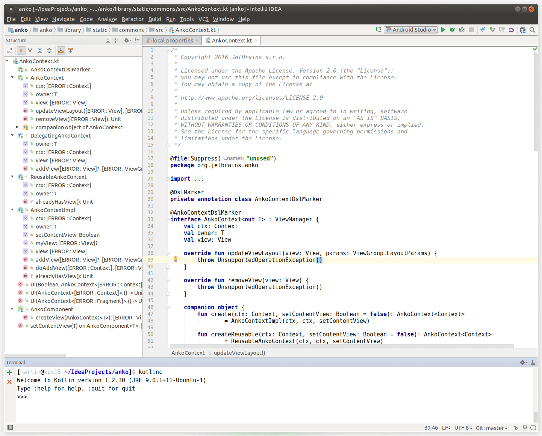Collapse all nodes in Structure panel

click(x=49, y=50)
